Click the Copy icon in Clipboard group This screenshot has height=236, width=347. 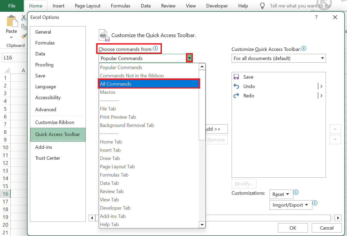click(x=24, y=27)
